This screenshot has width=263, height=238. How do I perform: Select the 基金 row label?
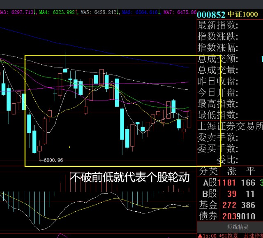[208, 205]
